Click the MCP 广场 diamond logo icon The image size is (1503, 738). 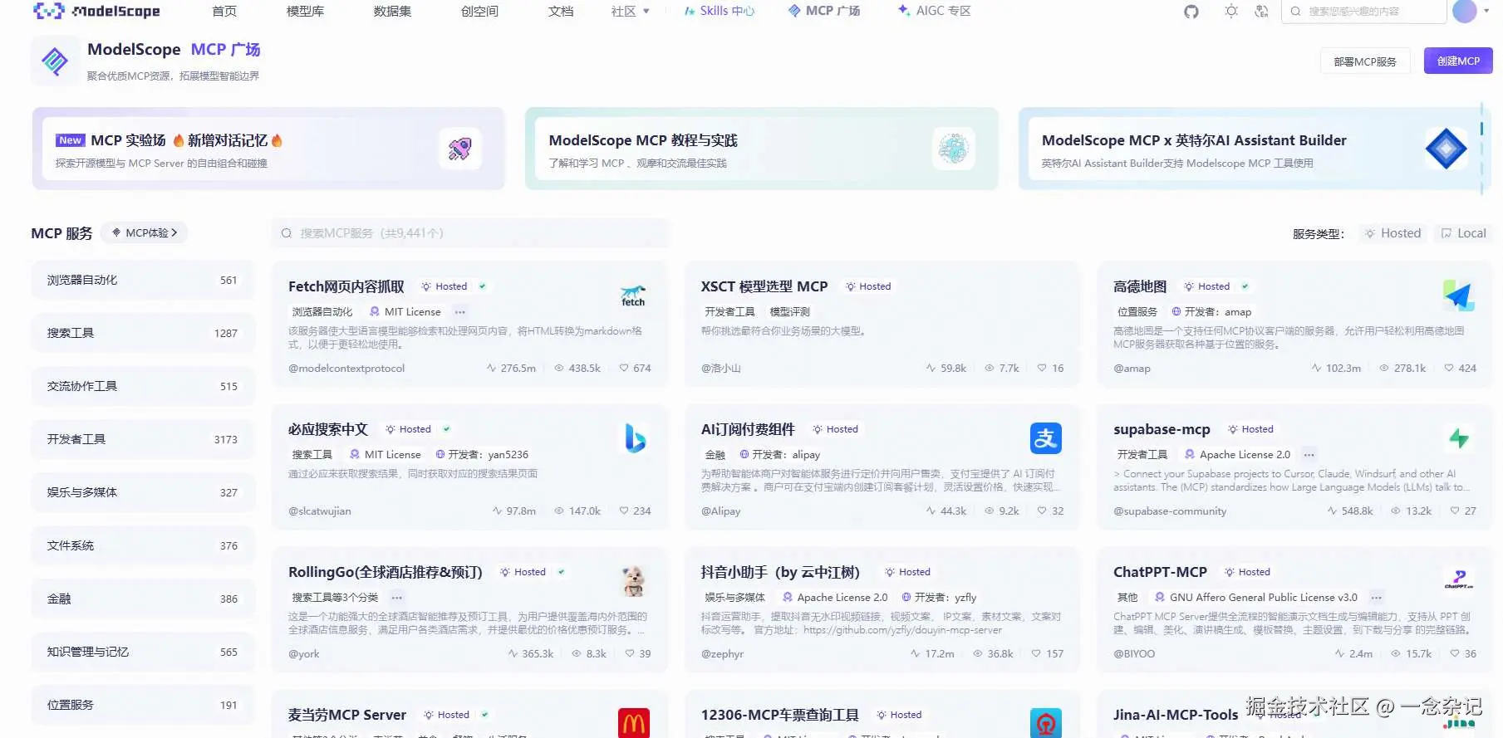point(55,61)
